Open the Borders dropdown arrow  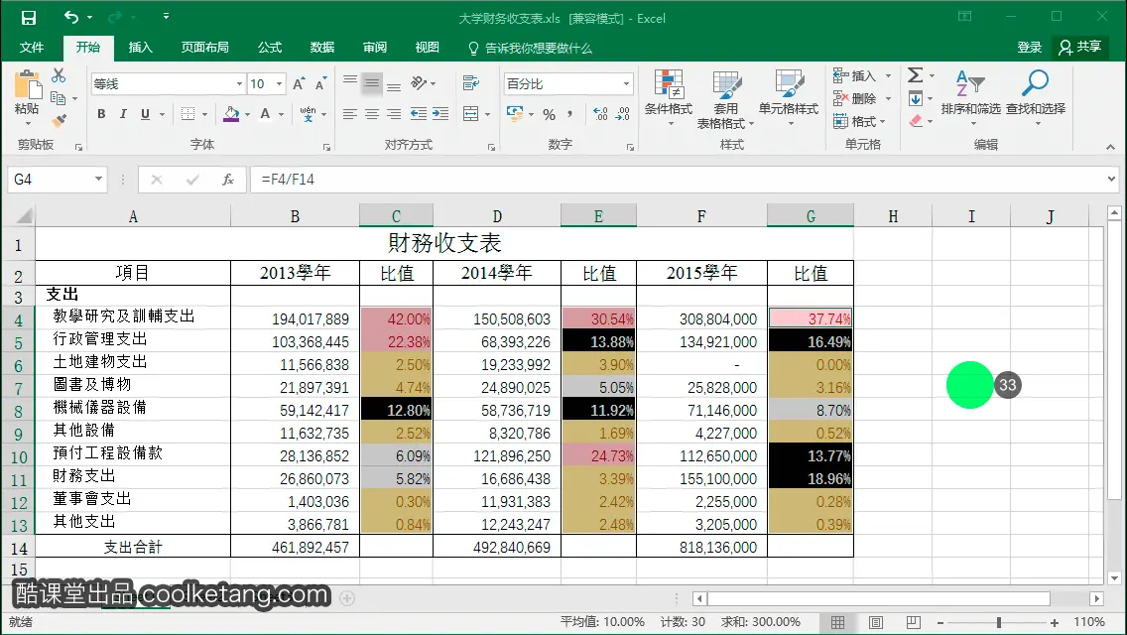pyautogui.click(x=204, y=114)
